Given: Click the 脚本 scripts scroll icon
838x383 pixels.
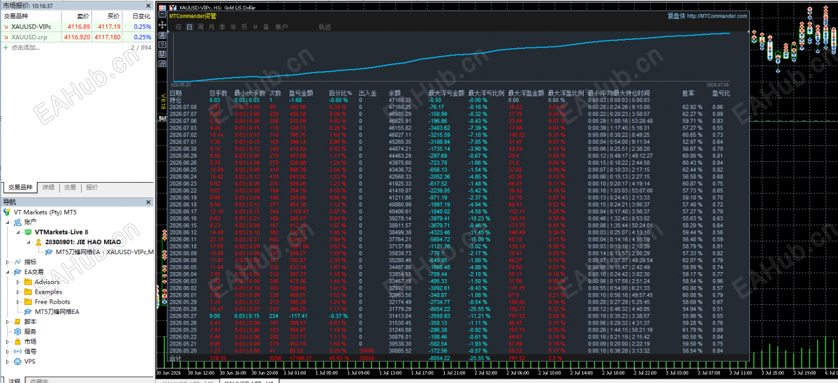Looking at the screenshot, I should click(x=17, y=322).
